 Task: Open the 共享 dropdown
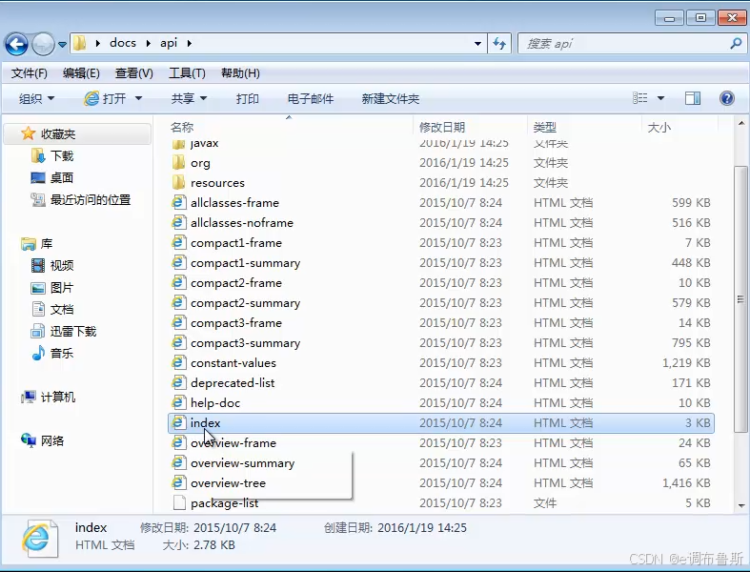pyautogui.click(x=189, y=98)
